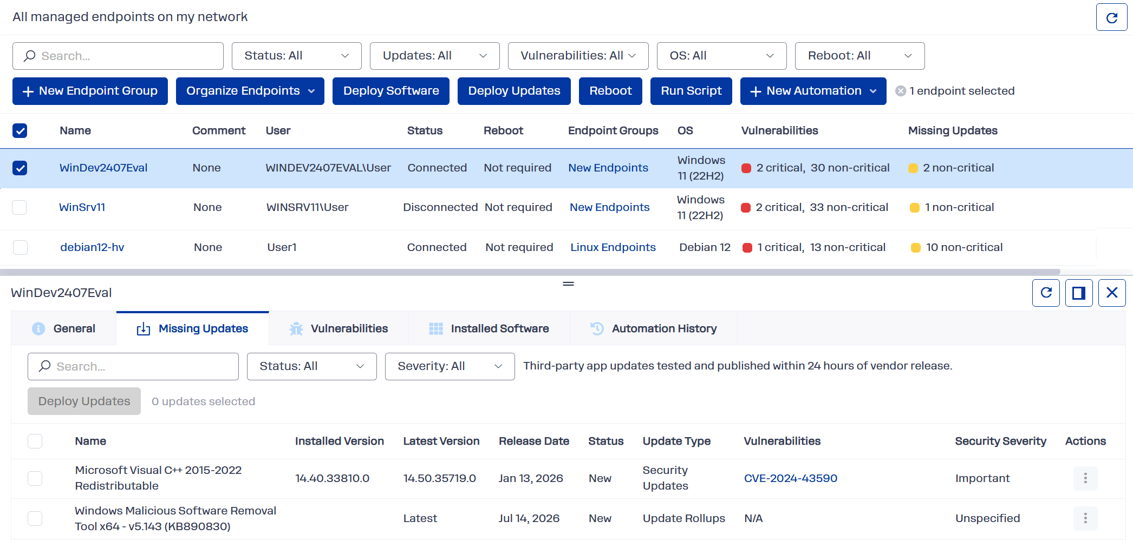Check the Visual C++ Redistributable update
Viewport: 1133px width, 541px height.
[x=35, y=478]
